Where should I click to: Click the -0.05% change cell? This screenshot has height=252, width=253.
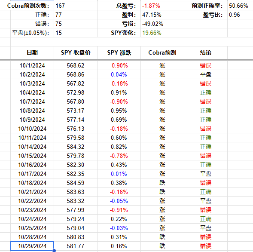pyautogui.click(x=119, y=201)
